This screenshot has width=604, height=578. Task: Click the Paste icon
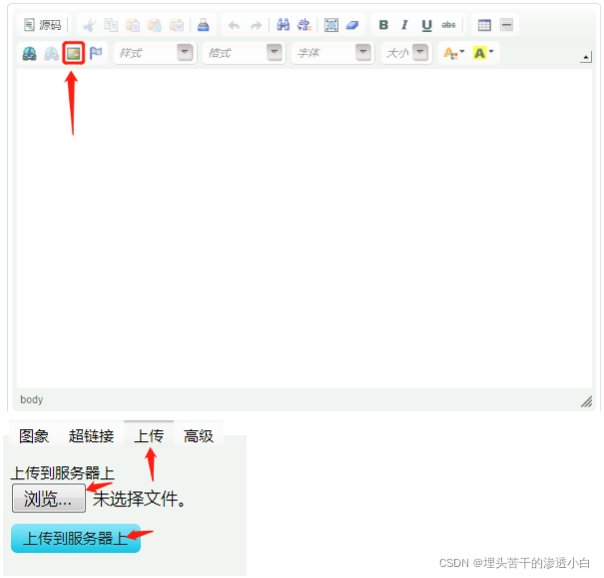point(133,25)
